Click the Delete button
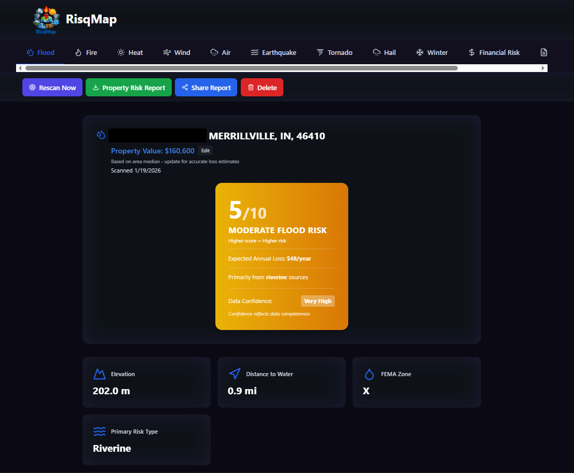 (262, 87)
